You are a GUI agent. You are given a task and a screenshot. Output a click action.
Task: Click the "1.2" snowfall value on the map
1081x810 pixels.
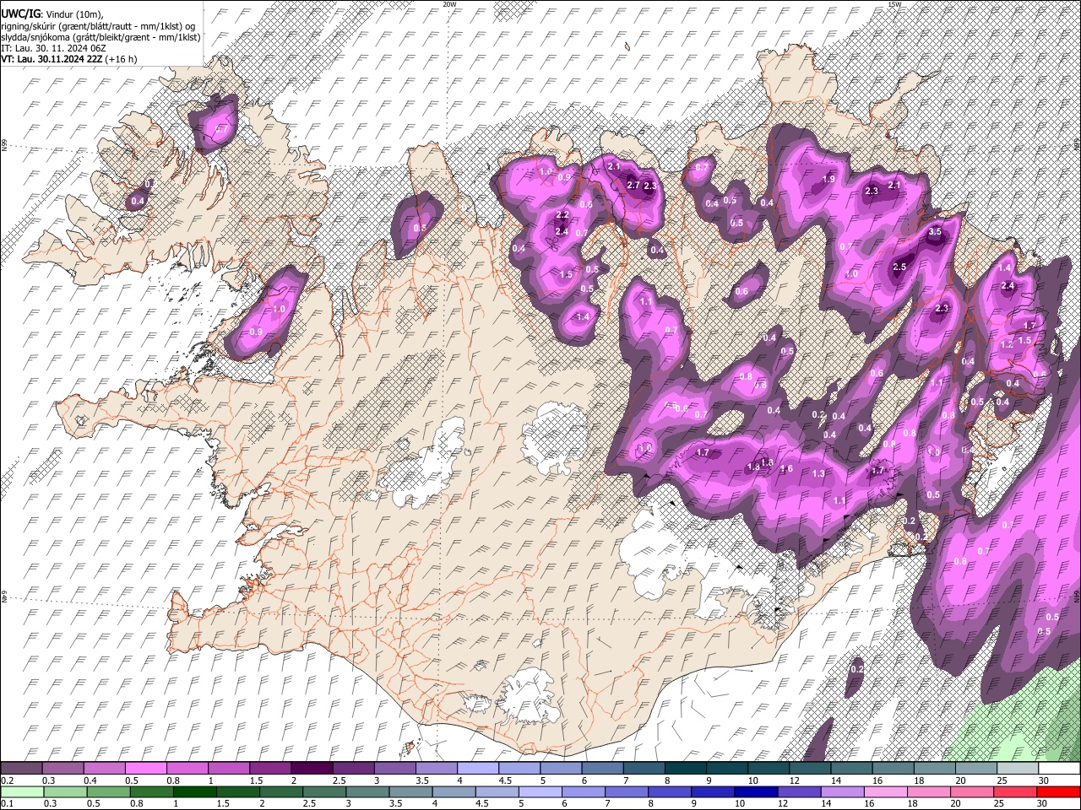point(1007,345)
